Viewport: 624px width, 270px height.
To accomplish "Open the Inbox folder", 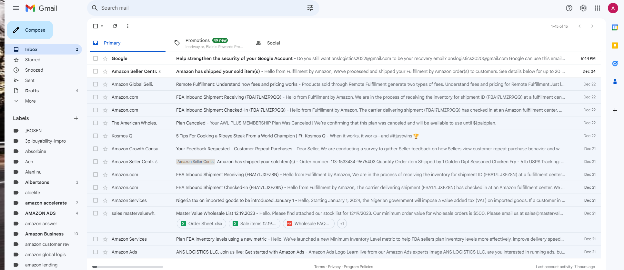I will tap(43, 49).
